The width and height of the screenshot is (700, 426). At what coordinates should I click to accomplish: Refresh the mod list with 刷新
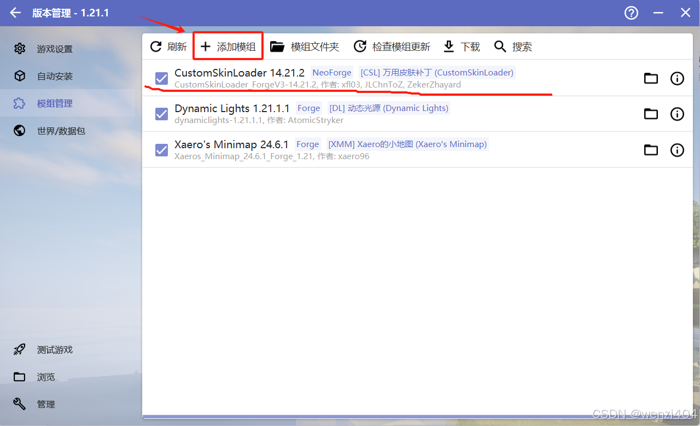coord(168,46)
